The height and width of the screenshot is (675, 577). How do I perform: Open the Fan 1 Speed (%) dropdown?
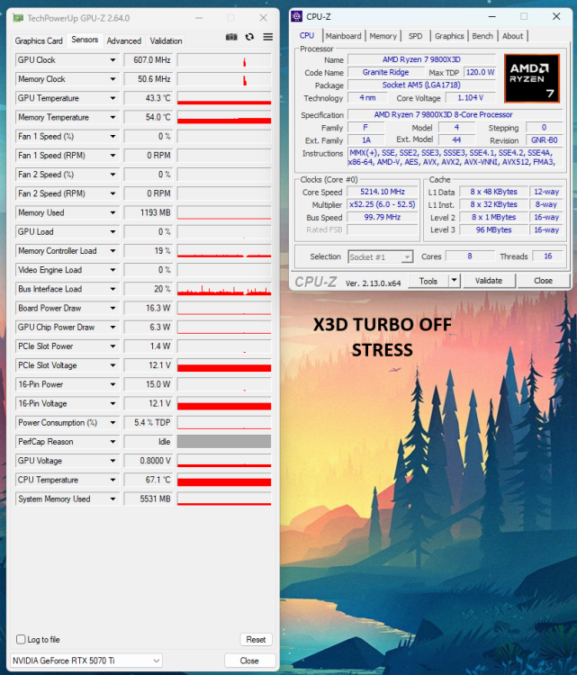[x=113, y=137]
